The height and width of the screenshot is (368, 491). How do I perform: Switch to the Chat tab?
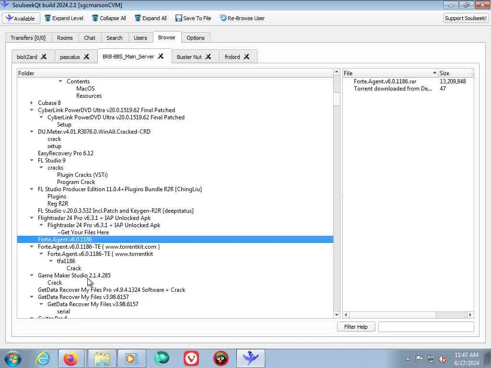pyautogui.click(x=90, y=37)
